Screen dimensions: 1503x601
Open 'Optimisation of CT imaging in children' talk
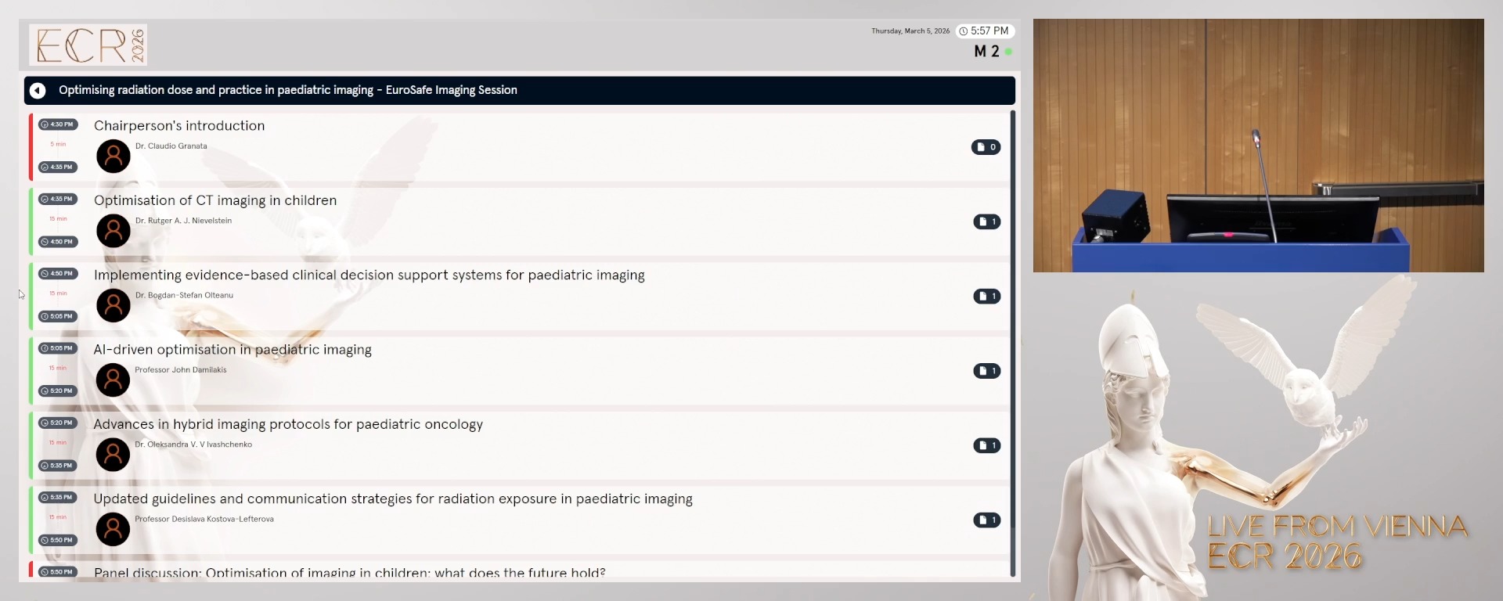click(x=215, y=200)
